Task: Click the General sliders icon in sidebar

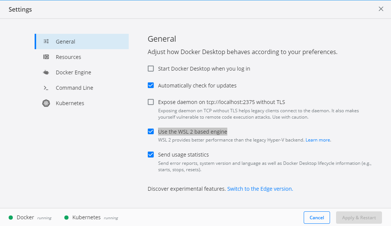Action: pos(46,42)
